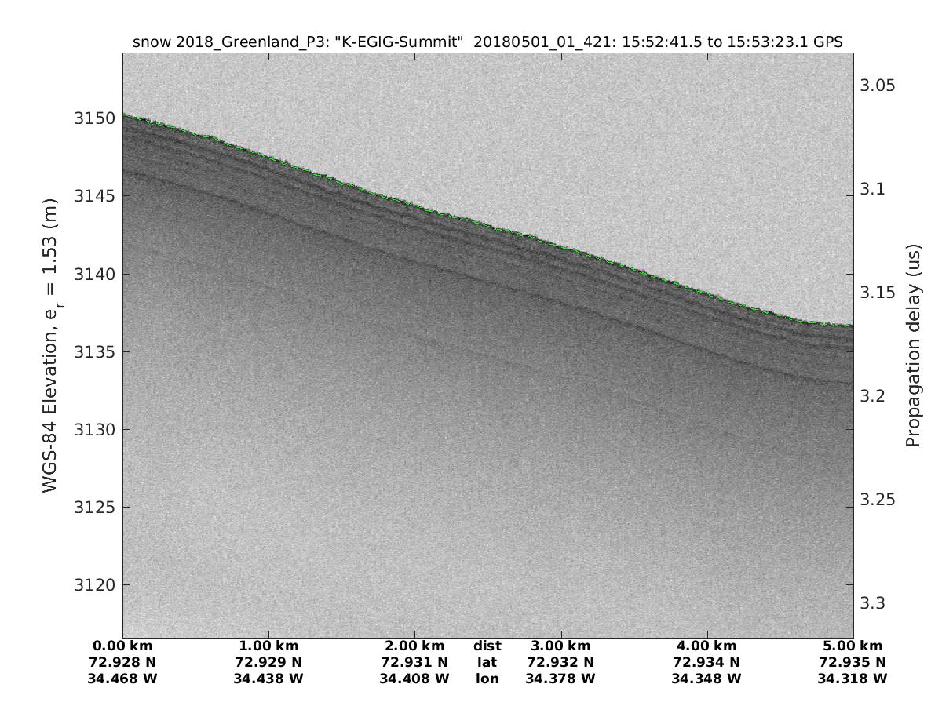Click the plot title text at top

[x=487, y=43]
